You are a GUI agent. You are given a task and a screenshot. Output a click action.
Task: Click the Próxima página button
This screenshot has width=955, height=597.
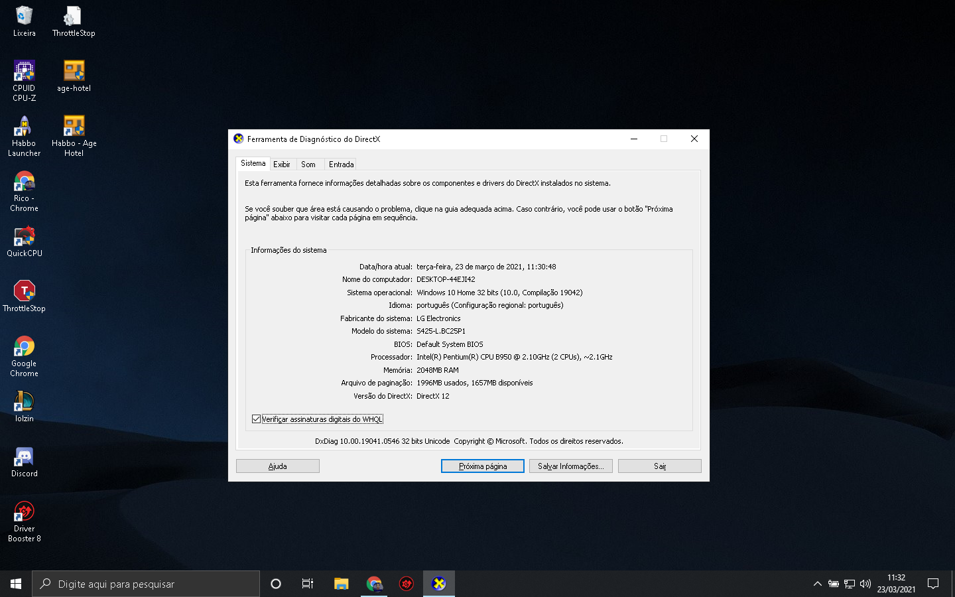[483, 466]
